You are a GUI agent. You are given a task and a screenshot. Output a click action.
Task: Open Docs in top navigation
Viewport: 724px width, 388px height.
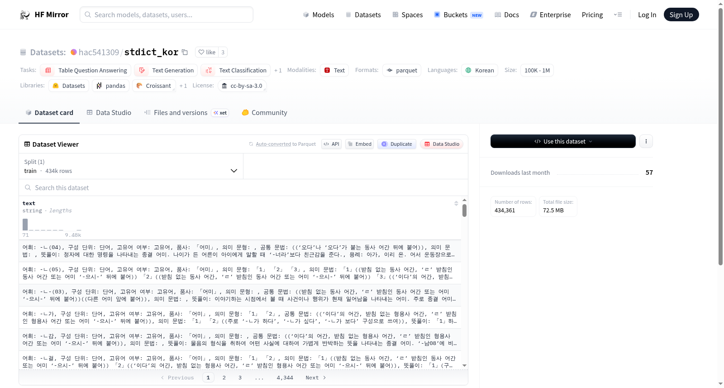pos(506,14)
